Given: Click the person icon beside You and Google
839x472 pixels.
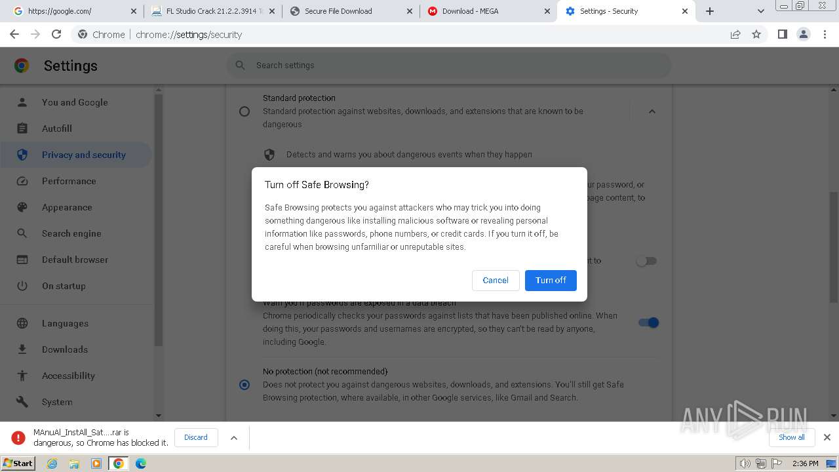Looking at the screenshot, I should (x=22, y=102).
